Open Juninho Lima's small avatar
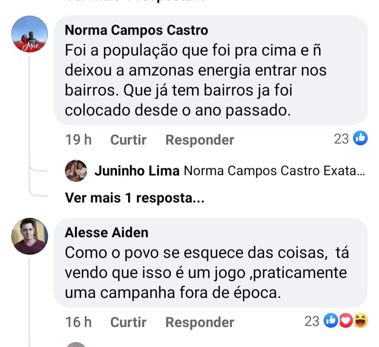 tap(76, 171)
